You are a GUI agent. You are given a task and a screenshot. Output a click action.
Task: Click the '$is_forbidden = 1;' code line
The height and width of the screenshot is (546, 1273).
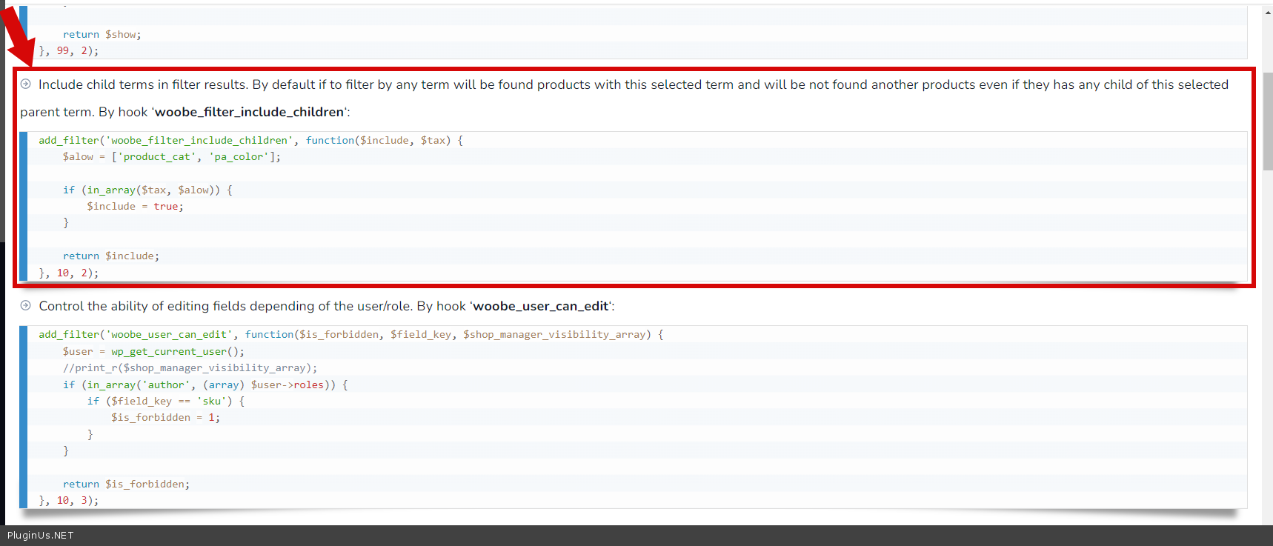(x=165, y=418)
